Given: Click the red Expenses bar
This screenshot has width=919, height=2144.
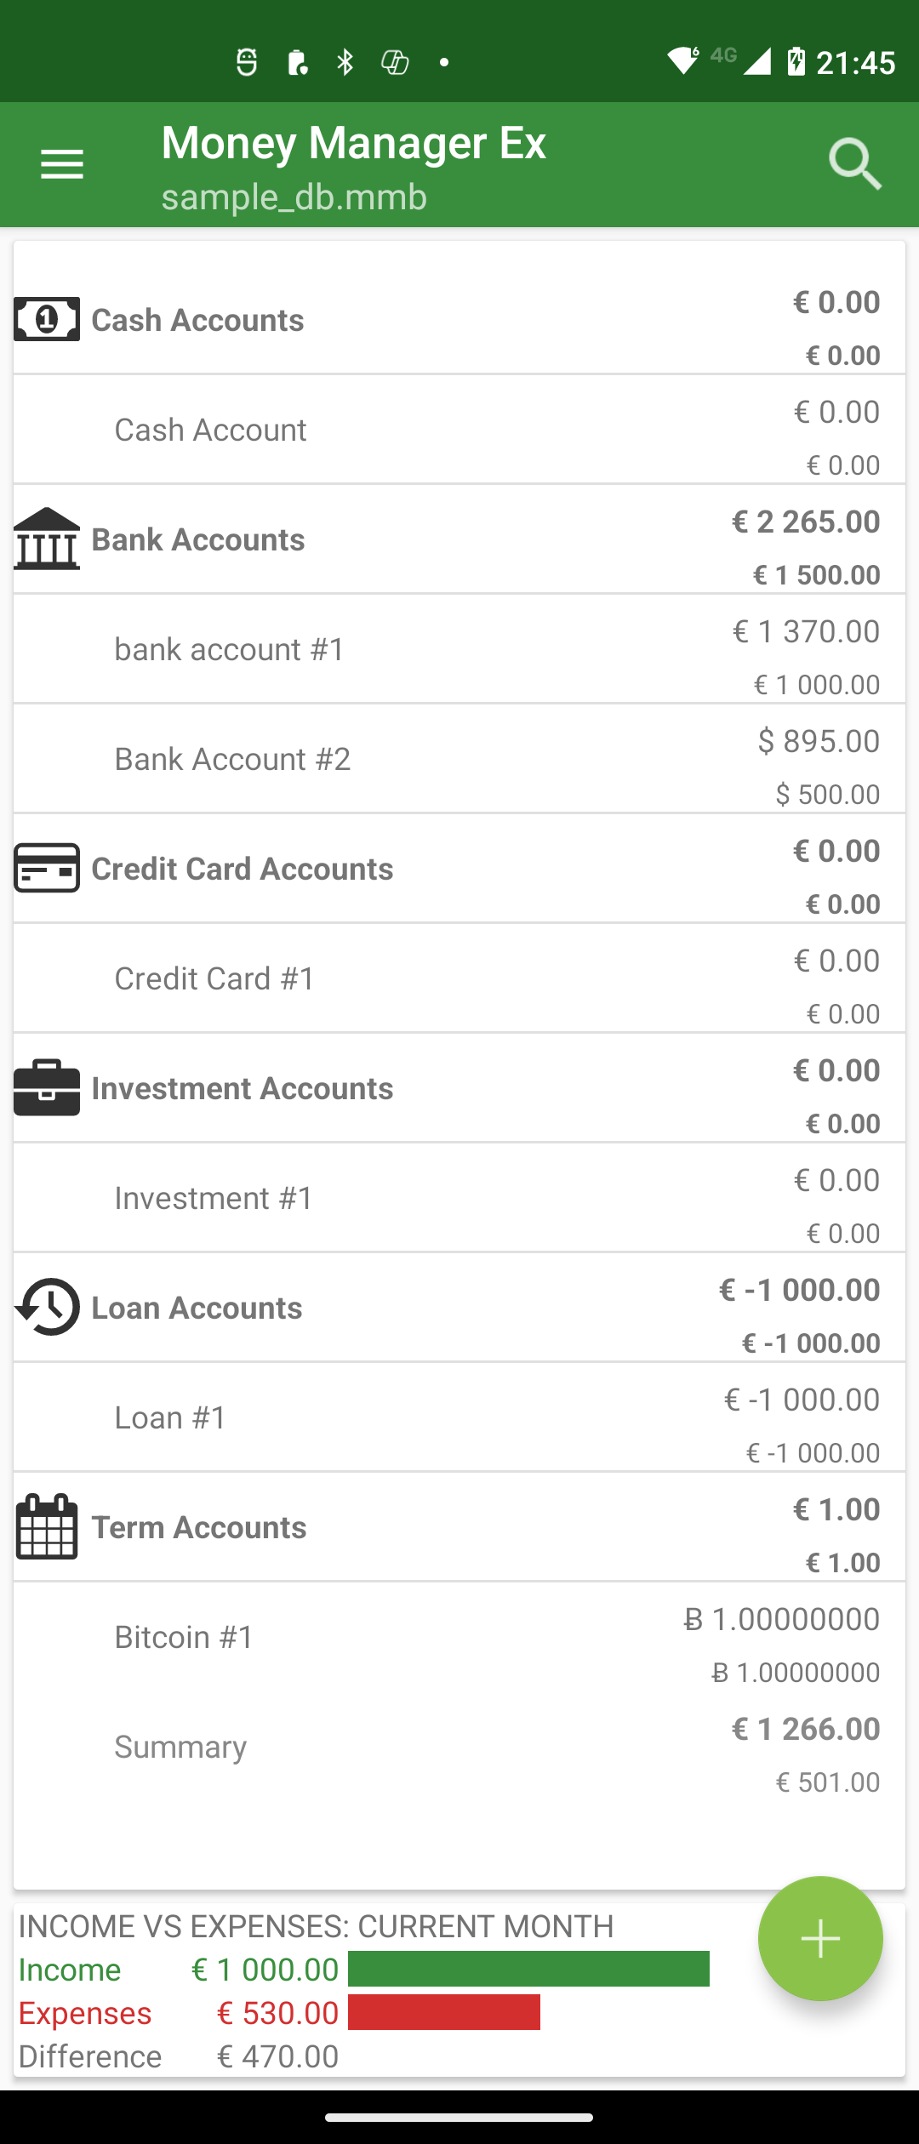Looking at the screenshot, I should tap(443, 2012).
